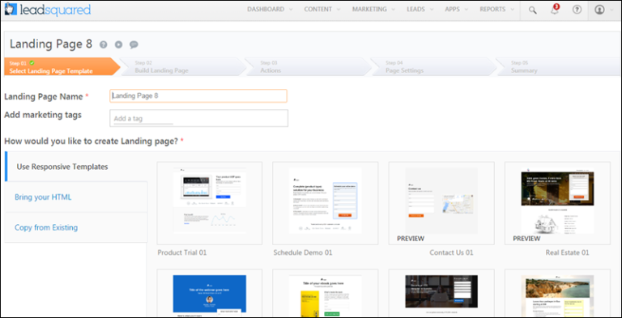Select Copy from Existing option

tap(75, 227)
